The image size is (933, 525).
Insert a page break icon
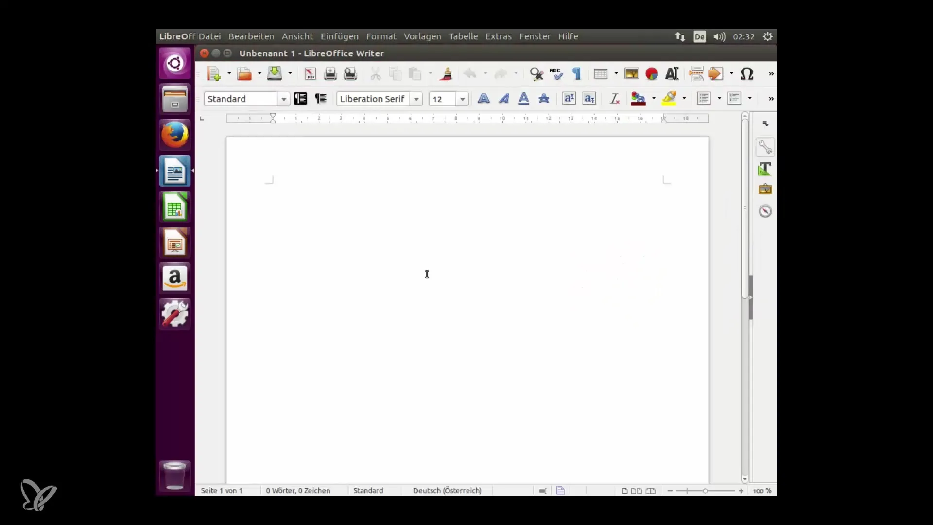[x=696, y=74]
